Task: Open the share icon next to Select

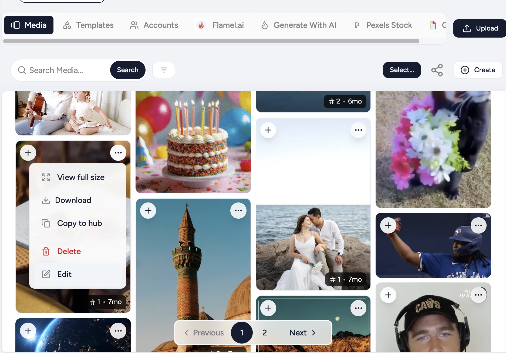Action: 437,70
